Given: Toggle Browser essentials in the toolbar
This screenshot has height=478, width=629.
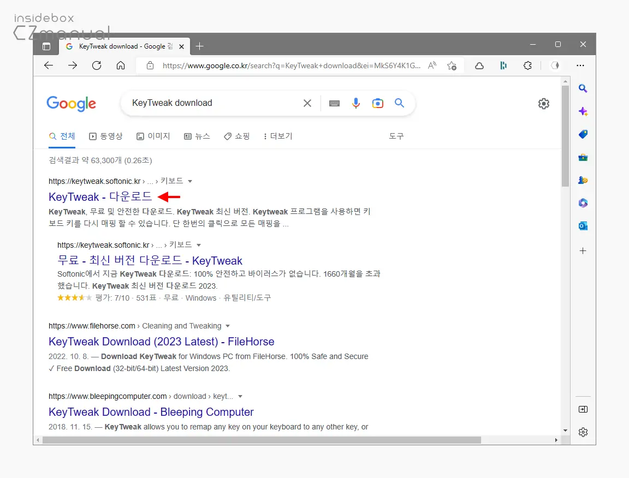Looking at the screenshot, I should click(x=503, y=65).
